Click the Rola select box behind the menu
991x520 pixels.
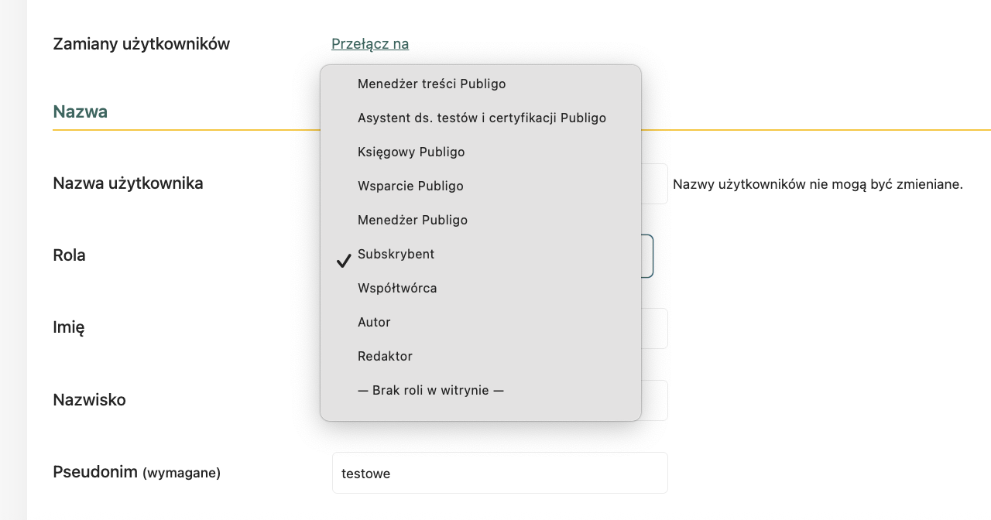(647, 256)
